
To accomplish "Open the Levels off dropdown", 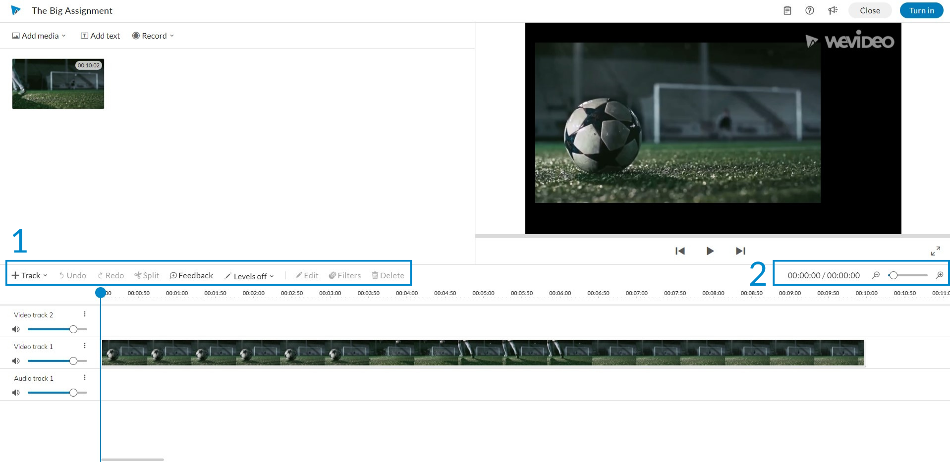I will [x=249, y=276].
